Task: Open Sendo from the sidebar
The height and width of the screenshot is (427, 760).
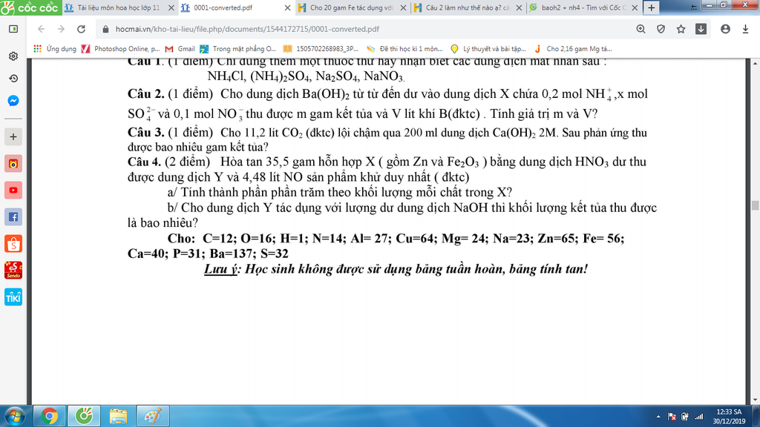Action: tap(13, 270)
